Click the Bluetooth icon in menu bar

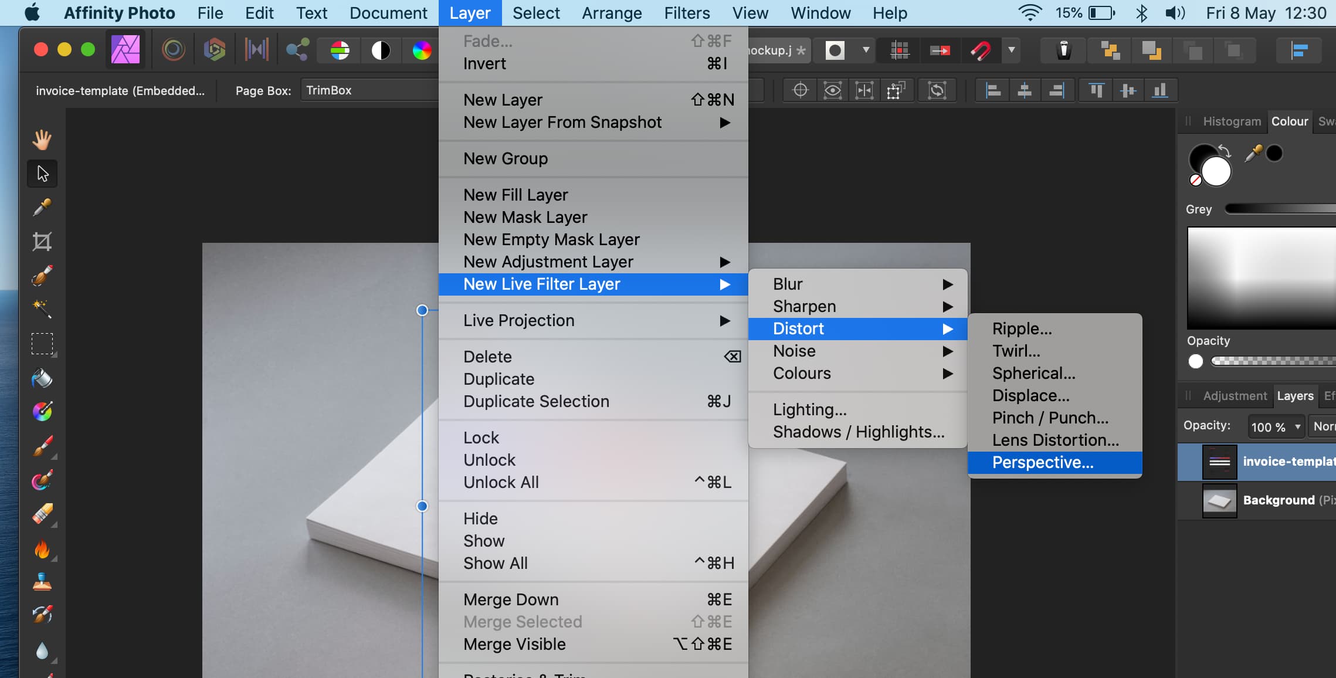click(1141, 13)
